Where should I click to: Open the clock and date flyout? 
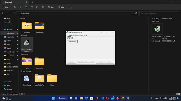click(x=172, y=98)
